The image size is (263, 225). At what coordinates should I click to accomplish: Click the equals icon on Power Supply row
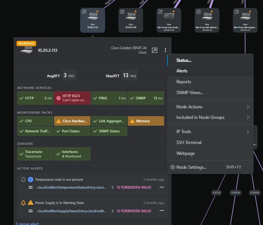(x=30, y=211)
